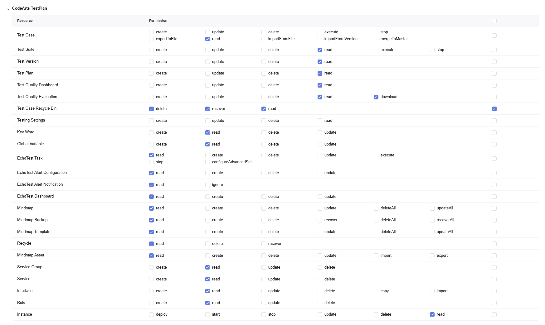Enable create permission for Test Case
The height and width of the screenshot is (325, 545).
point(151,32)
